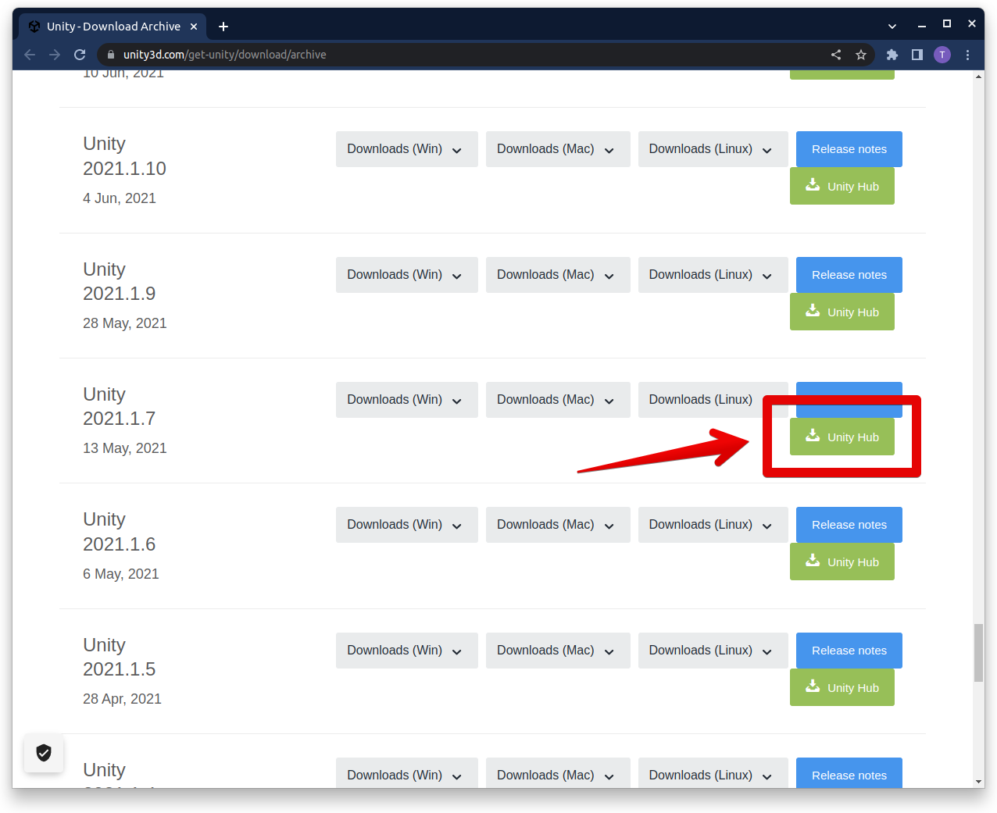The height and width of the screenshot is (813, 997).
Task: Expand Downloads (Win) for Unity 2021.1.10
Action: [406, 149]
